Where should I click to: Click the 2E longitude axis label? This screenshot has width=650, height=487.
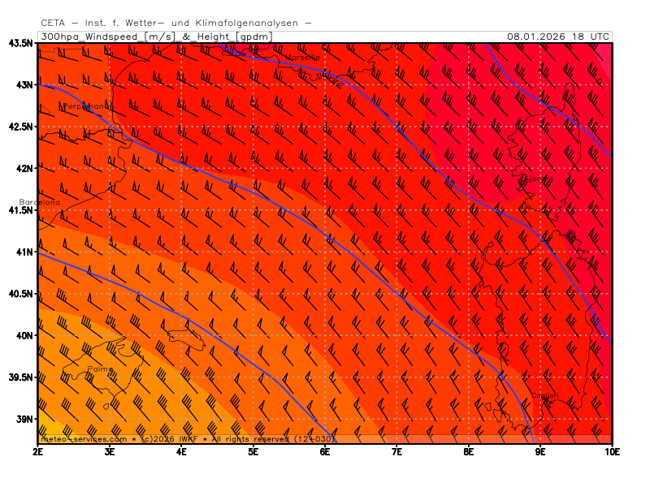tap(38, 450)
